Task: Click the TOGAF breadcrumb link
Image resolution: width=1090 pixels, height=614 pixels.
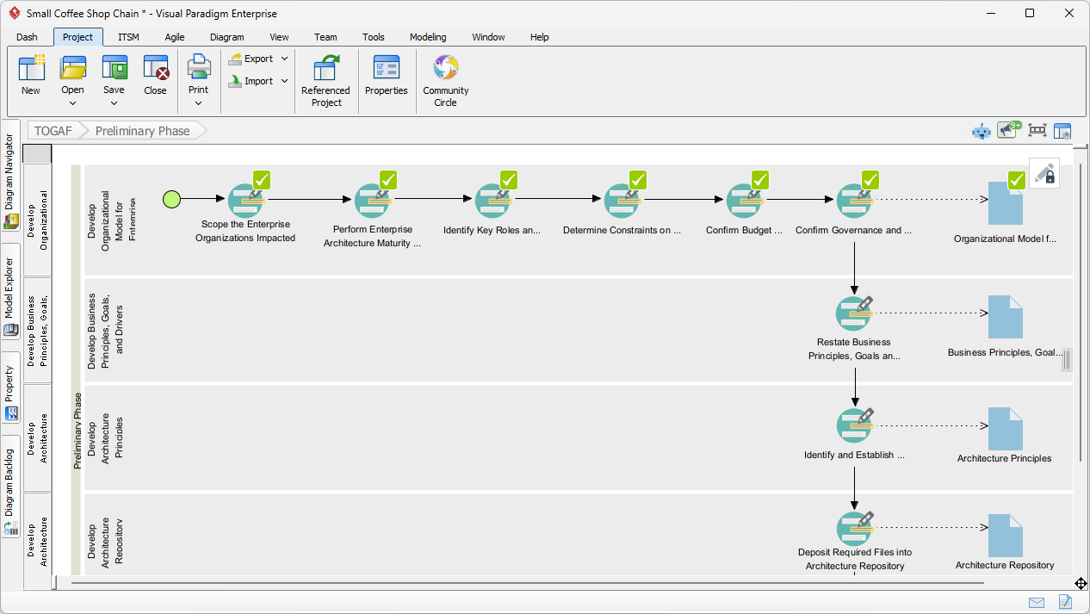Action: point(52,130)
